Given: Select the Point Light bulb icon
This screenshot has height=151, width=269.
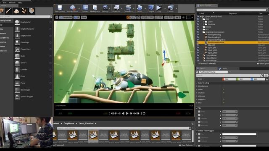Looking at the screenshot, I should click(x=17, y=42).
